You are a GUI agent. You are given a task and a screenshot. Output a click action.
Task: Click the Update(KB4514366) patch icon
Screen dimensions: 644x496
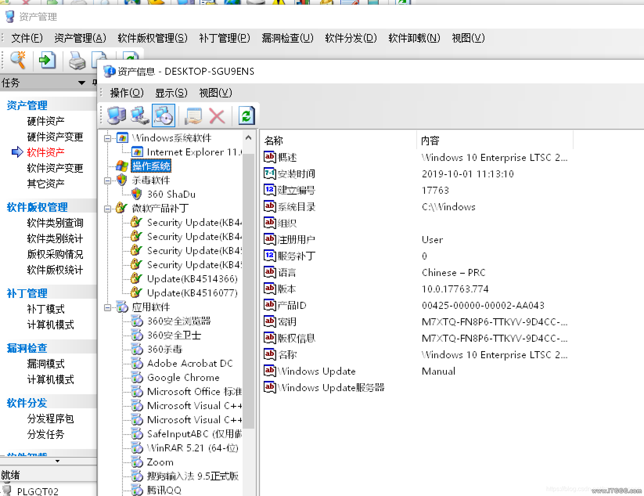[x=136, y=278]
